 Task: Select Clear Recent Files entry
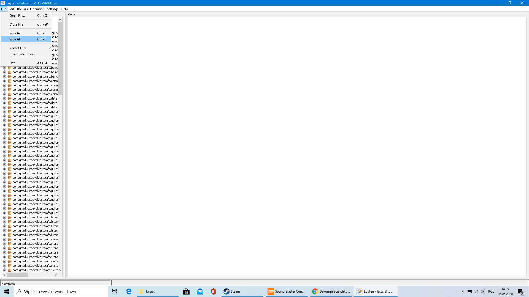22,54
